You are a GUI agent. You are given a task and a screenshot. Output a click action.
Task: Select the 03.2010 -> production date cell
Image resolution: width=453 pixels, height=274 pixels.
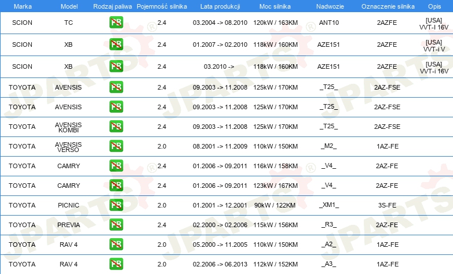(219, 66)
